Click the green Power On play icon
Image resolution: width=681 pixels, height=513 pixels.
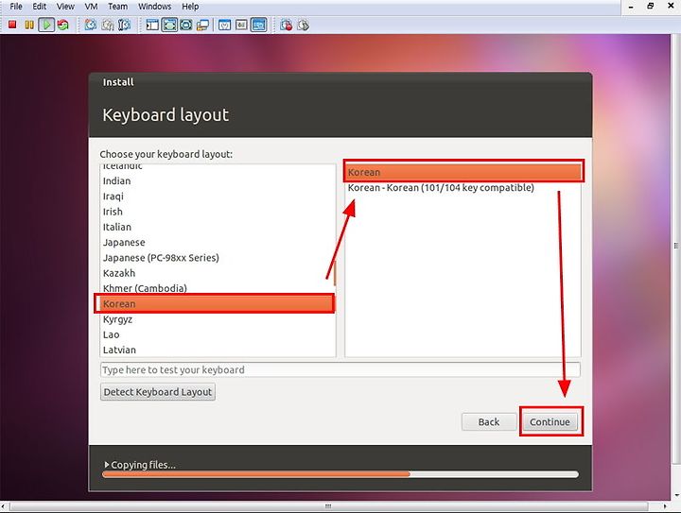tap(46, 25)
